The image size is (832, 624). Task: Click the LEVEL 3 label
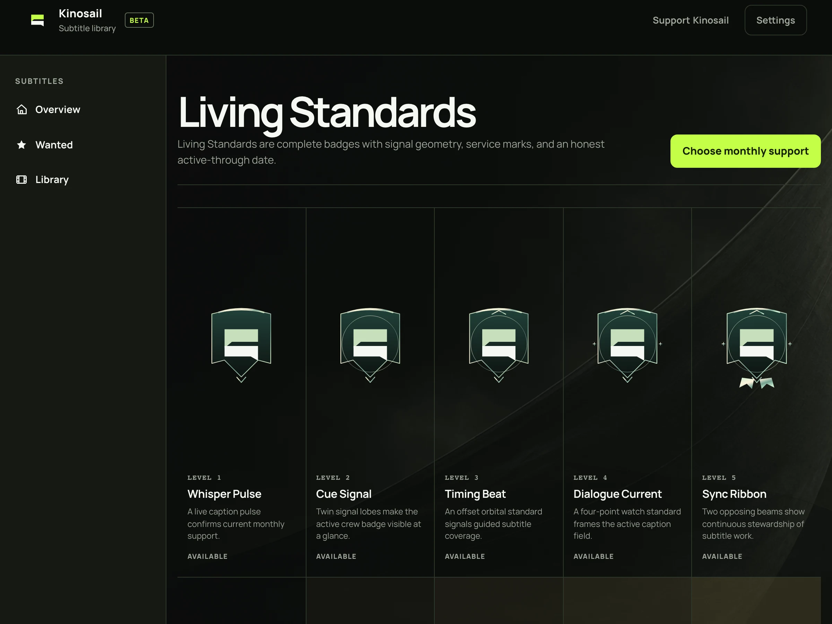pos(461,478)
